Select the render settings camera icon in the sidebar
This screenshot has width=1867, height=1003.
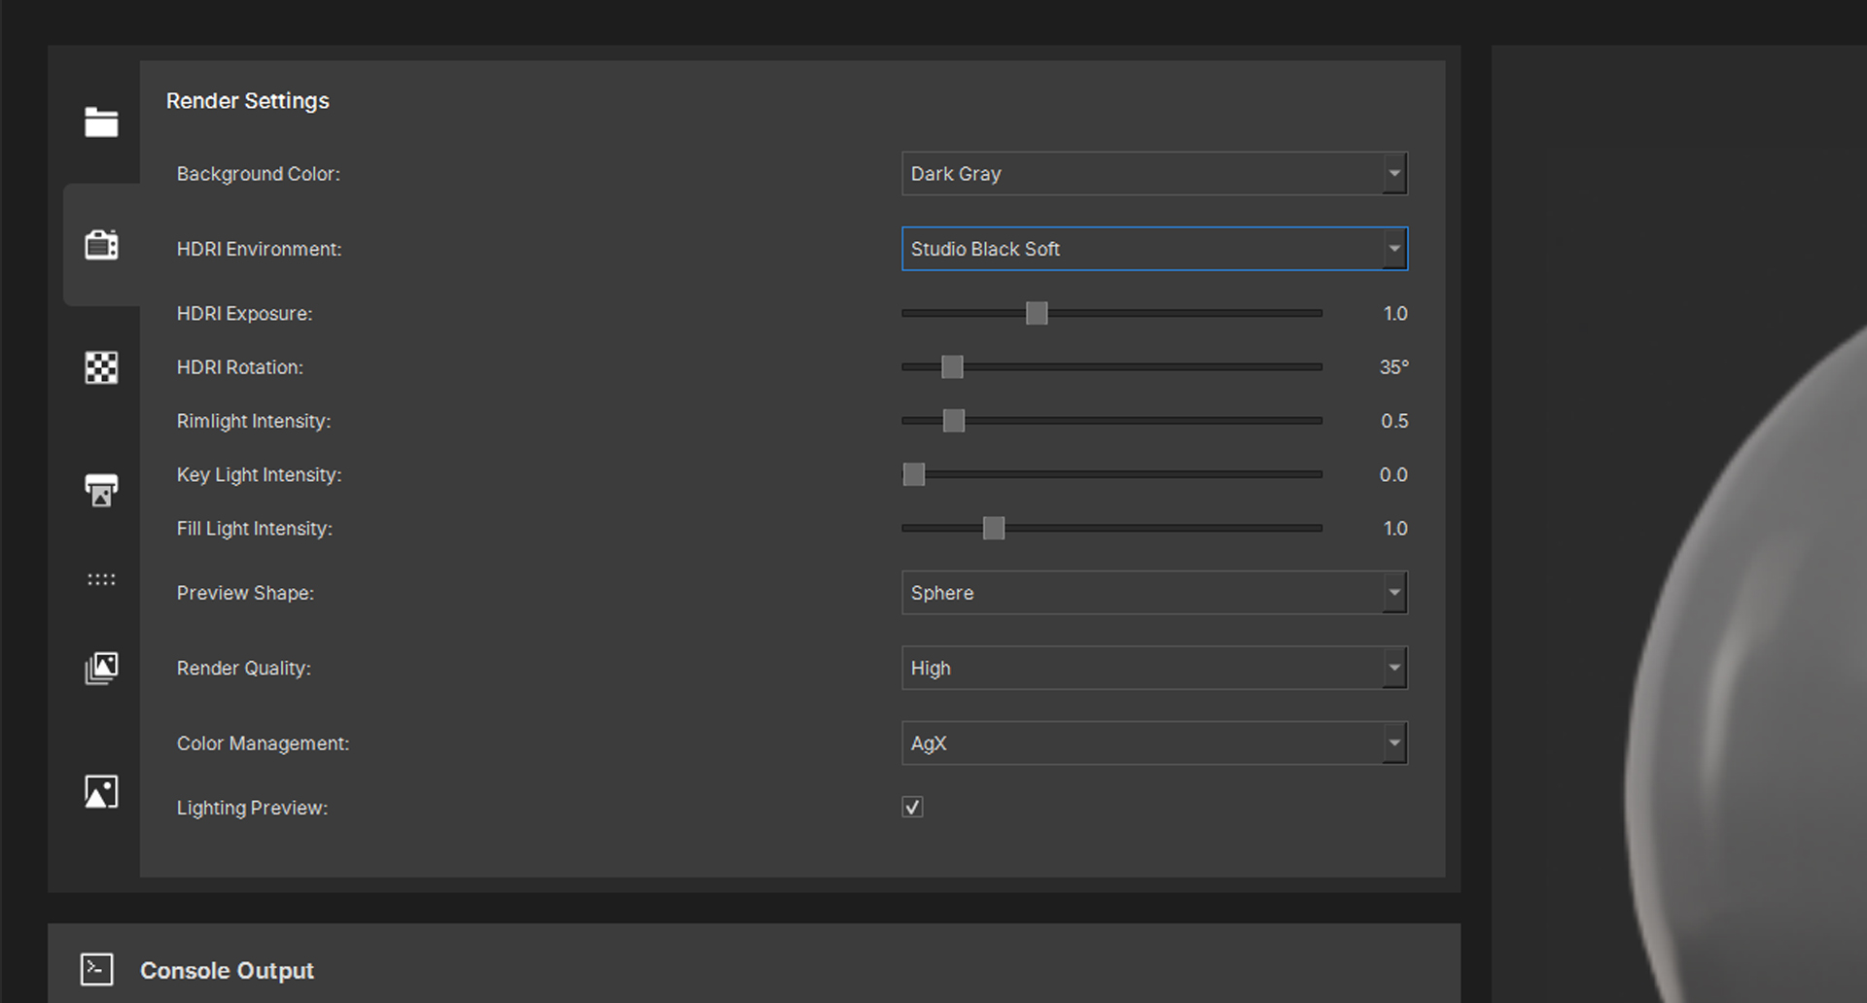click(x=101, y=245)
